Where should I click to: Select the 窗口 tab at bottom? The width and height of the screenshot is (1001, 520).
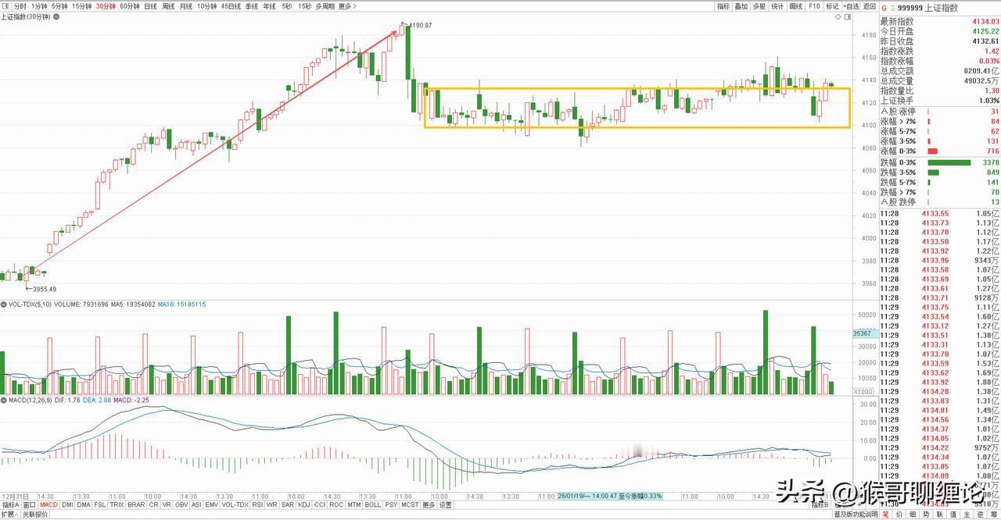click(29, 504)
